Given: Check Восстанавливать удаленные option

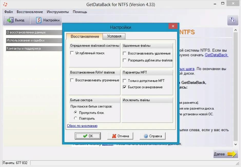Looking at the screenshot, I should pyautogui.click(x=124, y=53).
